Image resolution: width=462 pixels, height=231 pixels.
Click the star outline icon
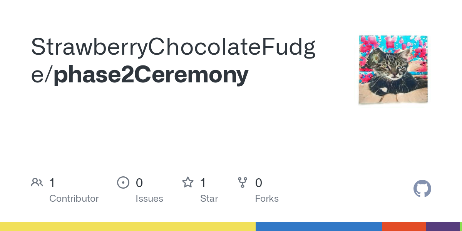tap(188, 182)
